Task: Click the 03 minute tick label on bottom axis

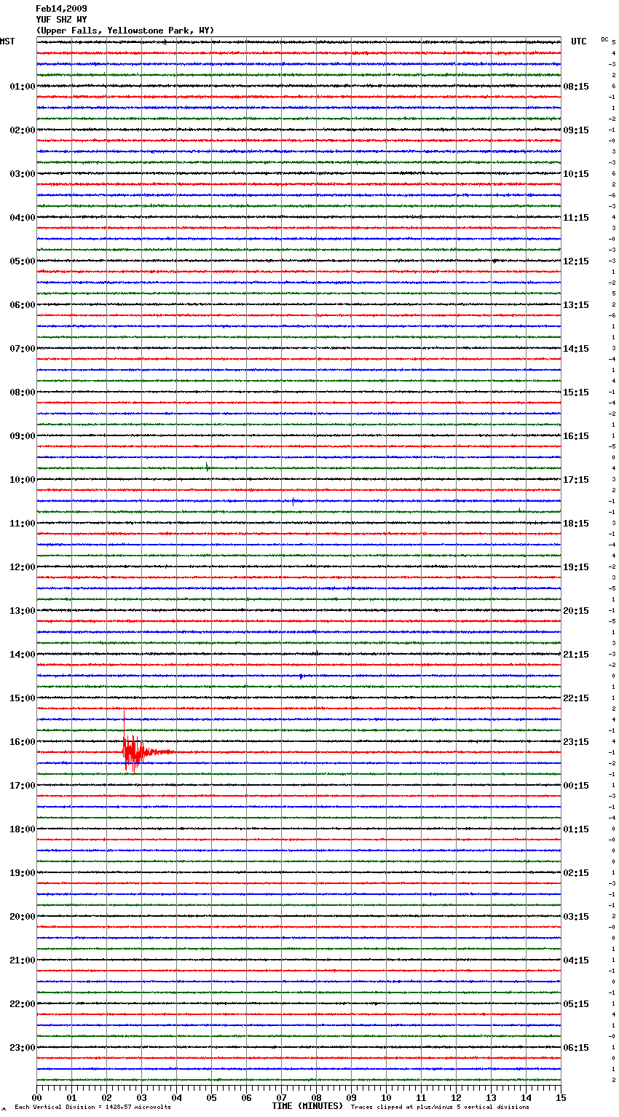Action: [141, 1097]
